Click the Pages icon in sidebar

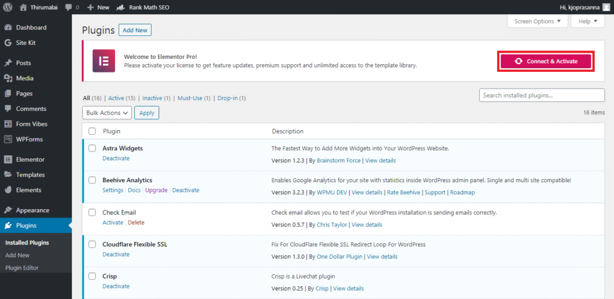(x=8, y=93)
